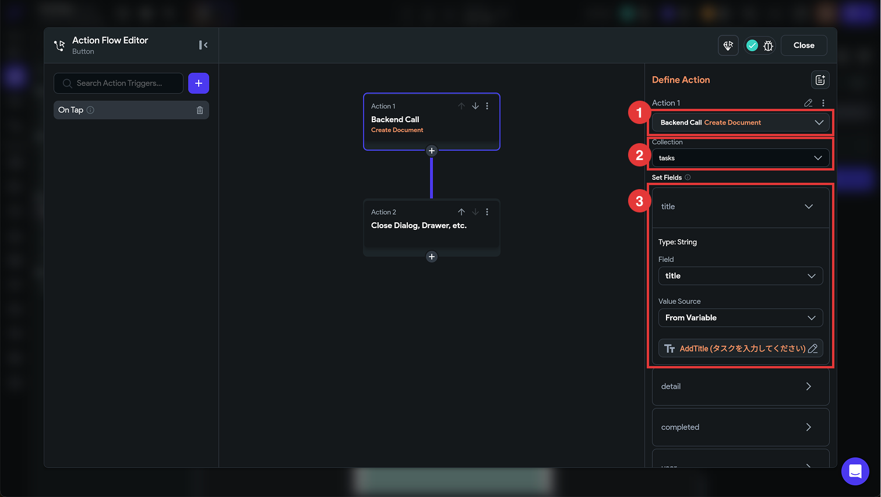Open the Value Source From Variable dropdown

point(740,318)
